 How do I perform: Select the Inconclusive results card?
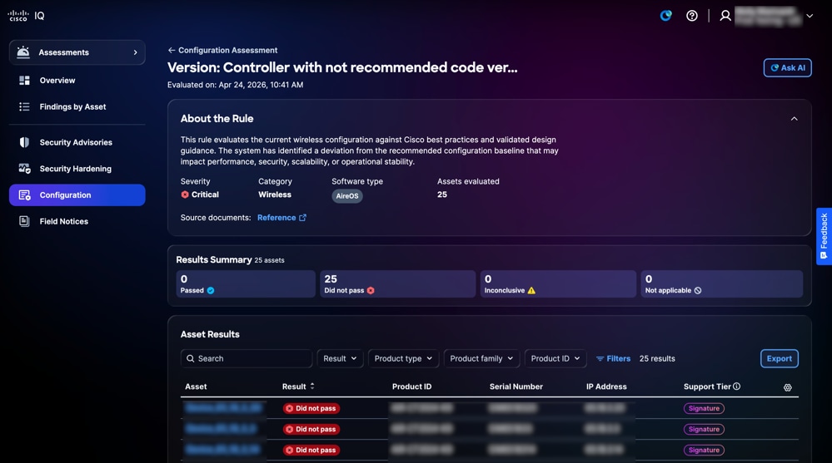[x=558, y=284]
